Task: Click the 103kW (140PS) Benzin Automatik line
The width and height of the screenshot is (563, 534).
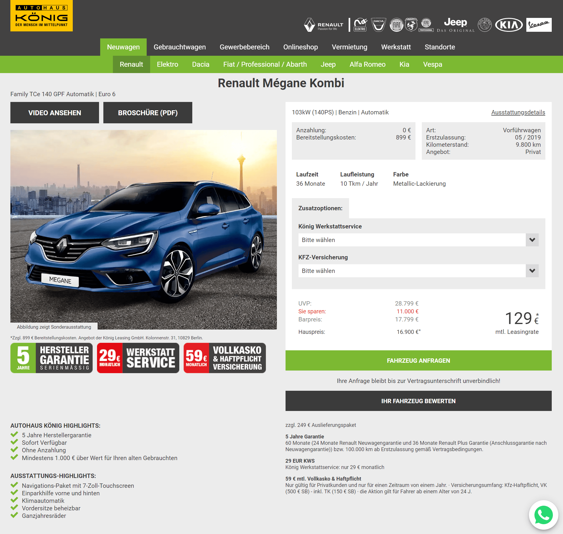Action: tap(340, 112)
